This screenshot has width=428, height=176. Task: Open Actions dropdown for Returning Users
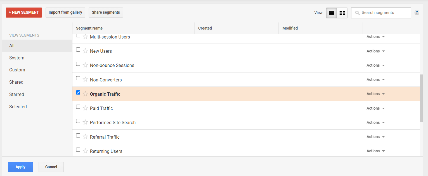[376, 151]
